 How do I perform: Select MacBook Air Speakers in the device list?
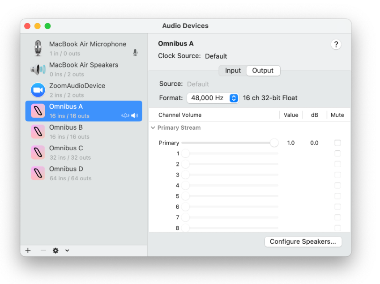coord(84,69)
